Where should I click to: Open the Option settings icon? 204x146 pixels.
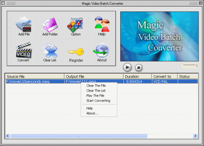click(75, 25)
